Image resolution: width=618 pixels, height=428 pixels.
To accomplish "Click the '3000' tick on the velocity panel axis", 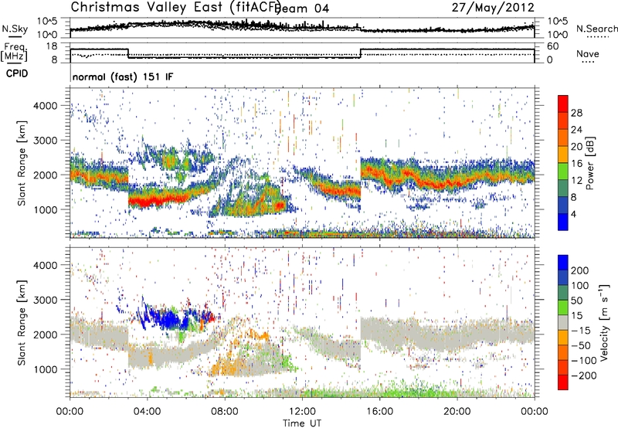I will [45, 300].
